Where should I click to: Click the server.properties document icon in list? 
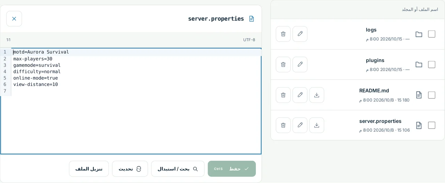[419, 125]
